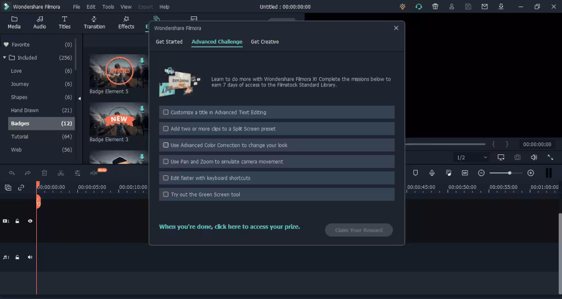Viewport: 562px width, 299px height.
Task: Select the Favorite category
Action: 38,45
